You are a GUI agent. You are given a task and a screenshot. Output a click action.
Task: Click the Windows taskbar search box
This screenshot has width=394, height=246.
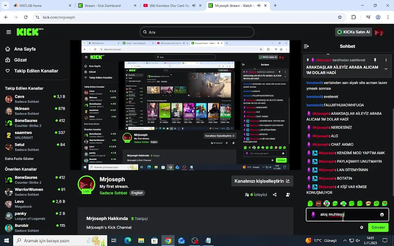click(60, 241)
